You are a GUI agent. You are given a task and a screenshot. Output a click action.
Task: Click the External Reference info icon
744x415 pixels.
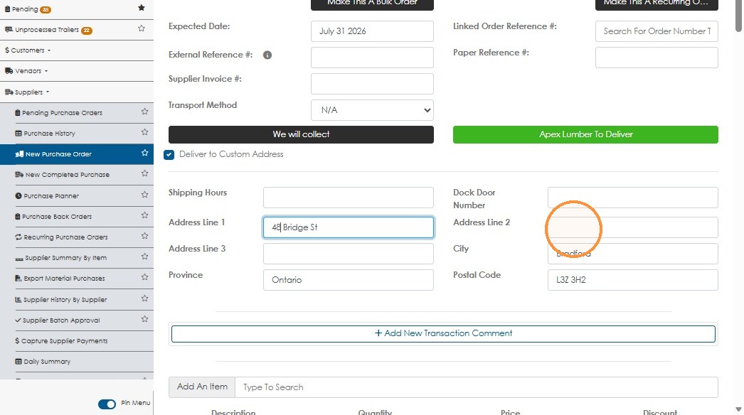[x=267, y=55]
